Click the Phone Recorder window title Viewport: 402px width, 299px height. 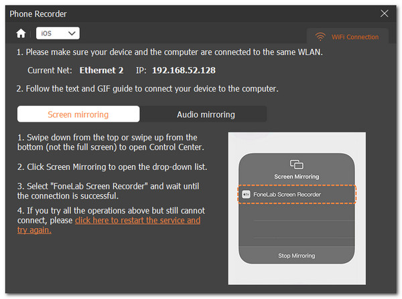pyautogui.click(x=38, y=14)
